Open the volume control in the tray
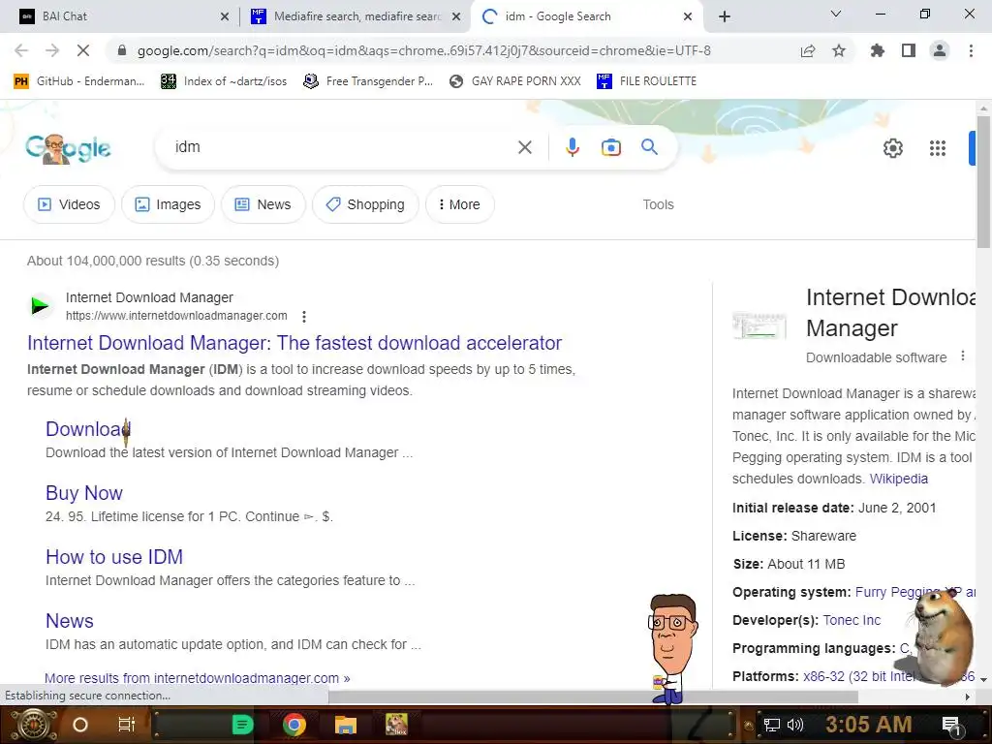 click(x=795, y=725)
